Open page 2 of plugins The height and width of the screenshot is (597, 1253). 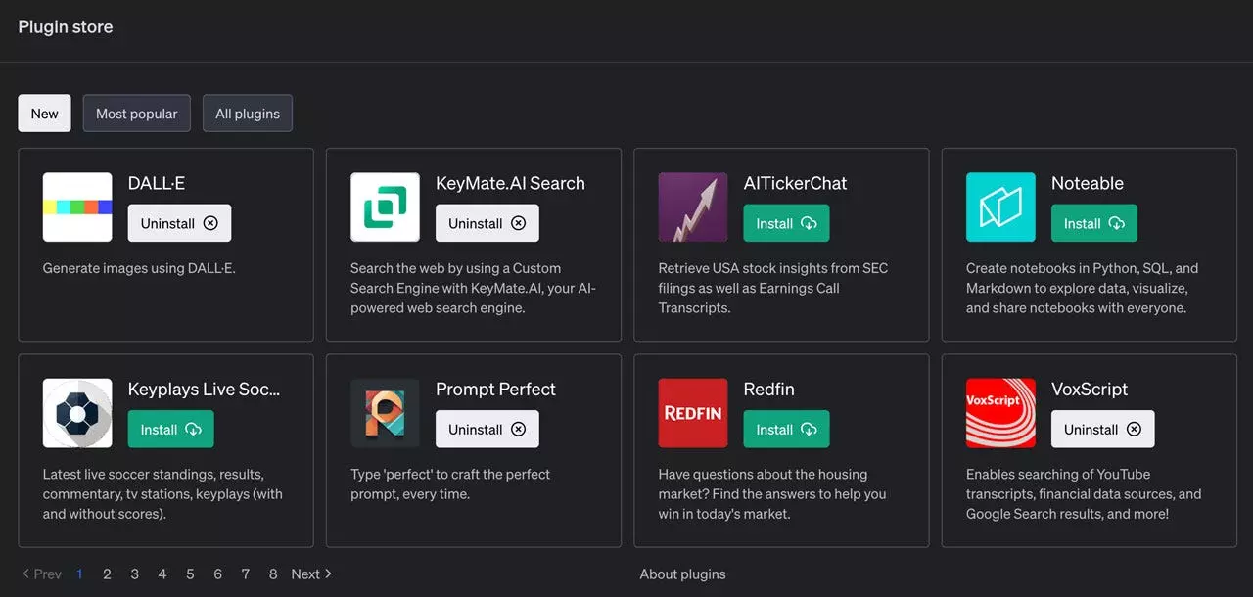point(107,574)
